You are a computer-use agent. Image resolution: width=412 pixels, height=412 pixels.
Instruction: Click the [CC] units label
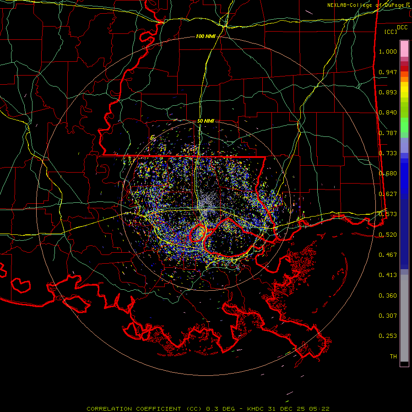[x=390, y=32]
